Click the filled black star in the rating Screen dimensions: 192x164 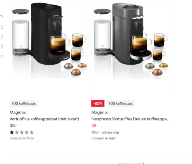12,132
